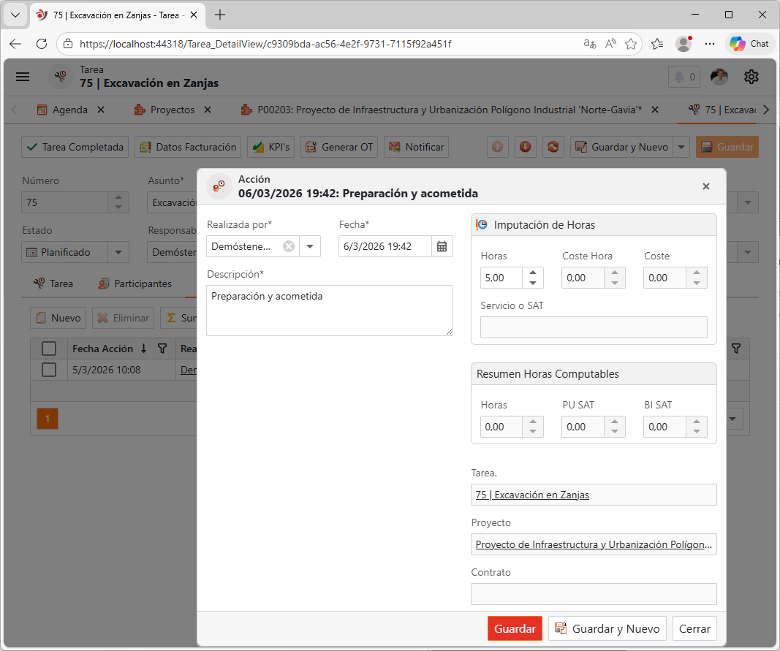780x651 pixels.
Task: Click the Nuevo button in actions grid
Action: tap(58, 318)
